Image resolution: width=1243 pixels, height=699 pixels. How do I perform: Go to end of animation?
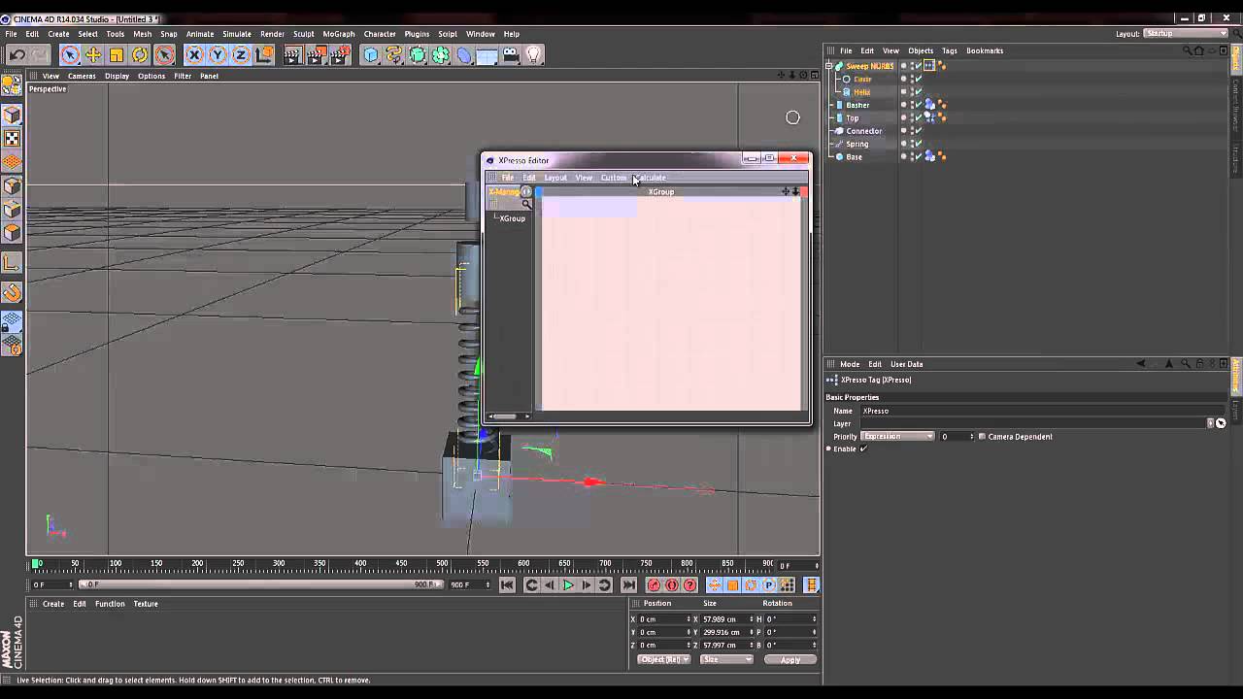628,585
